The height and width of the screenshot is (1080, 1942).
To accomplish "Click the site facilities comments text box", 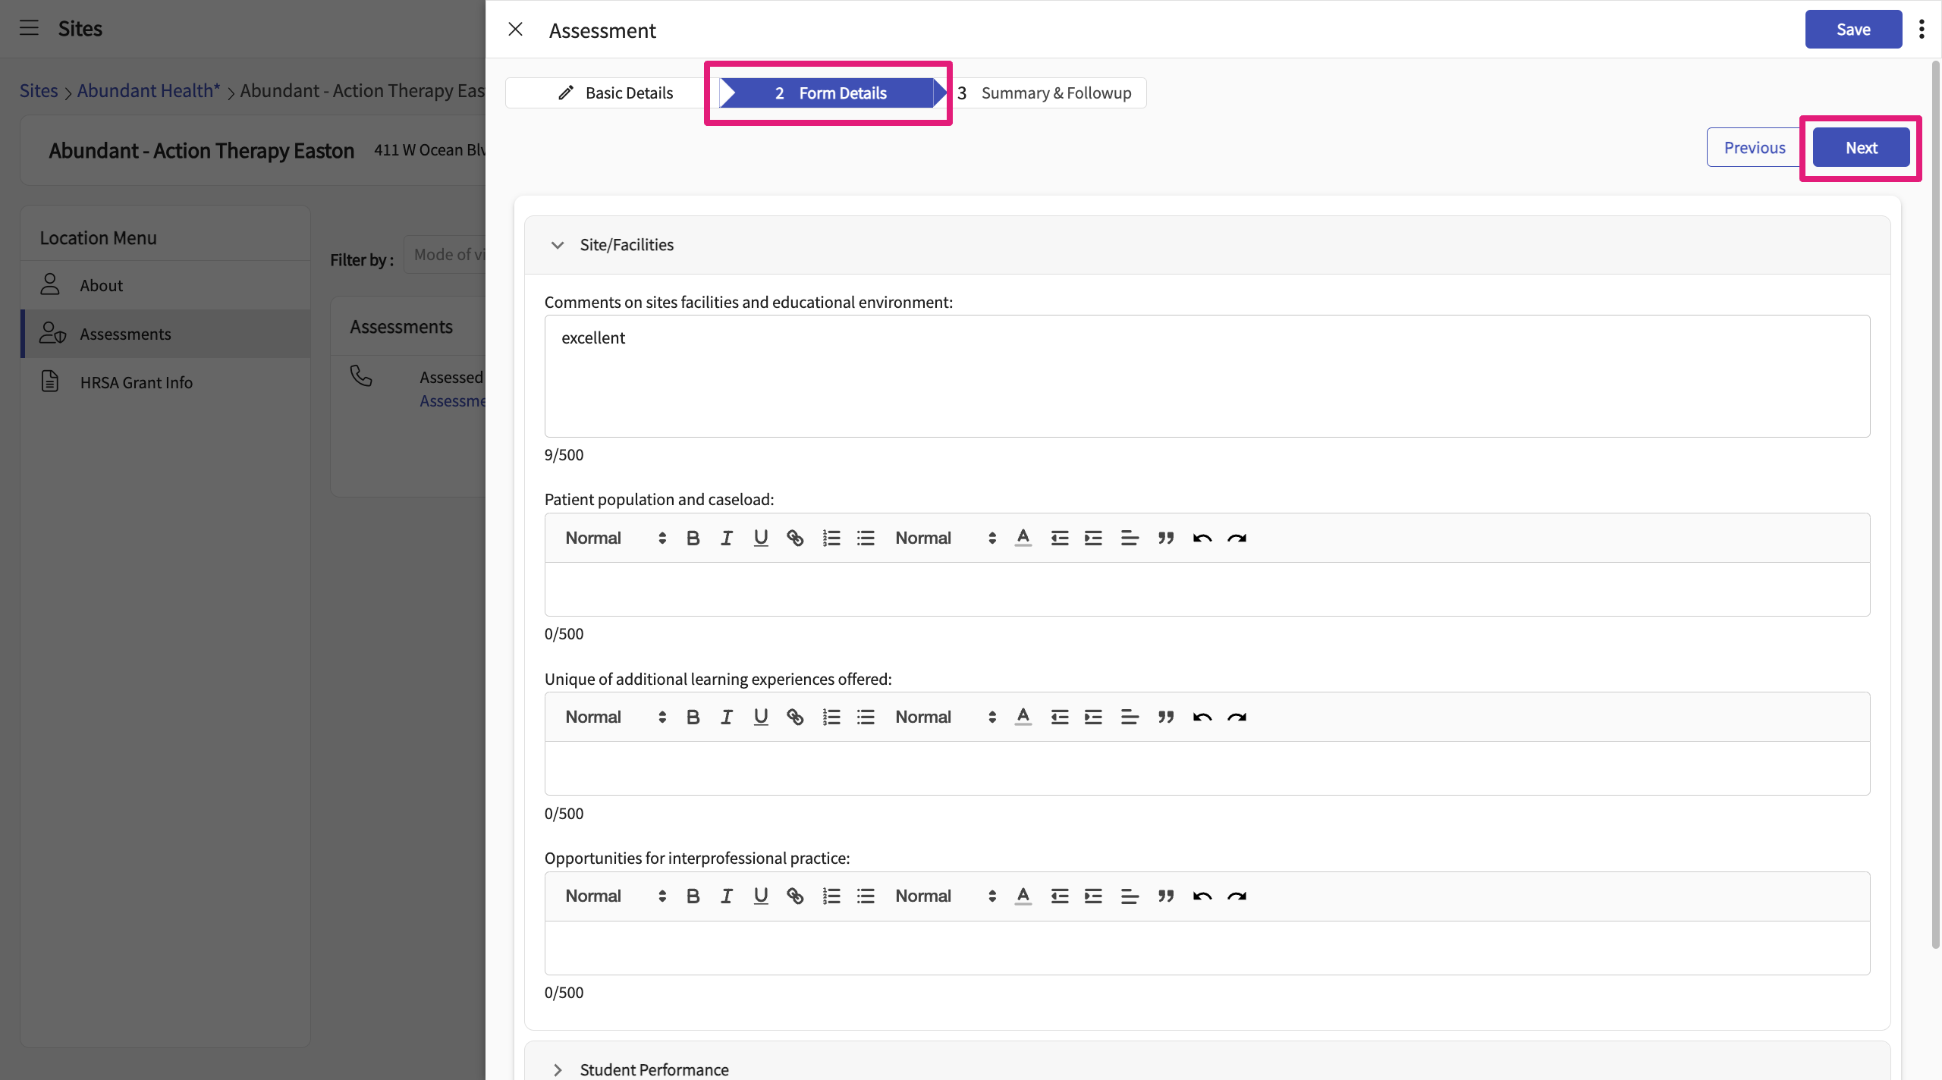I will click(x=1206, y=376).
